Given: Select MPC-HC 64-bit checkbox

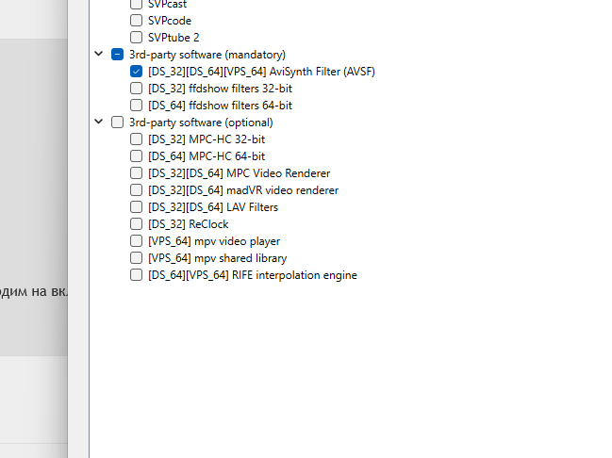Looking at the screenshot, I should pos(137,156).
